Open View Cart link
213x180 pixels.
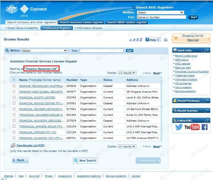click(x=193, y=40)
